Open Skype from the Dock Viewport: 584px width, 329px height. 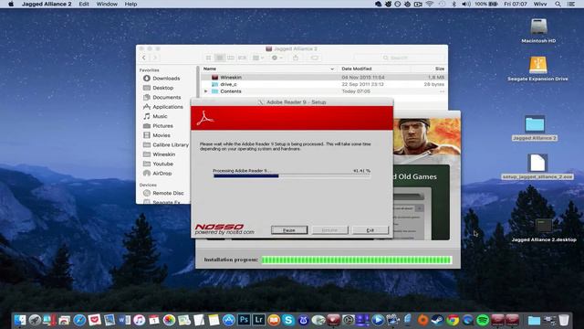288,320
